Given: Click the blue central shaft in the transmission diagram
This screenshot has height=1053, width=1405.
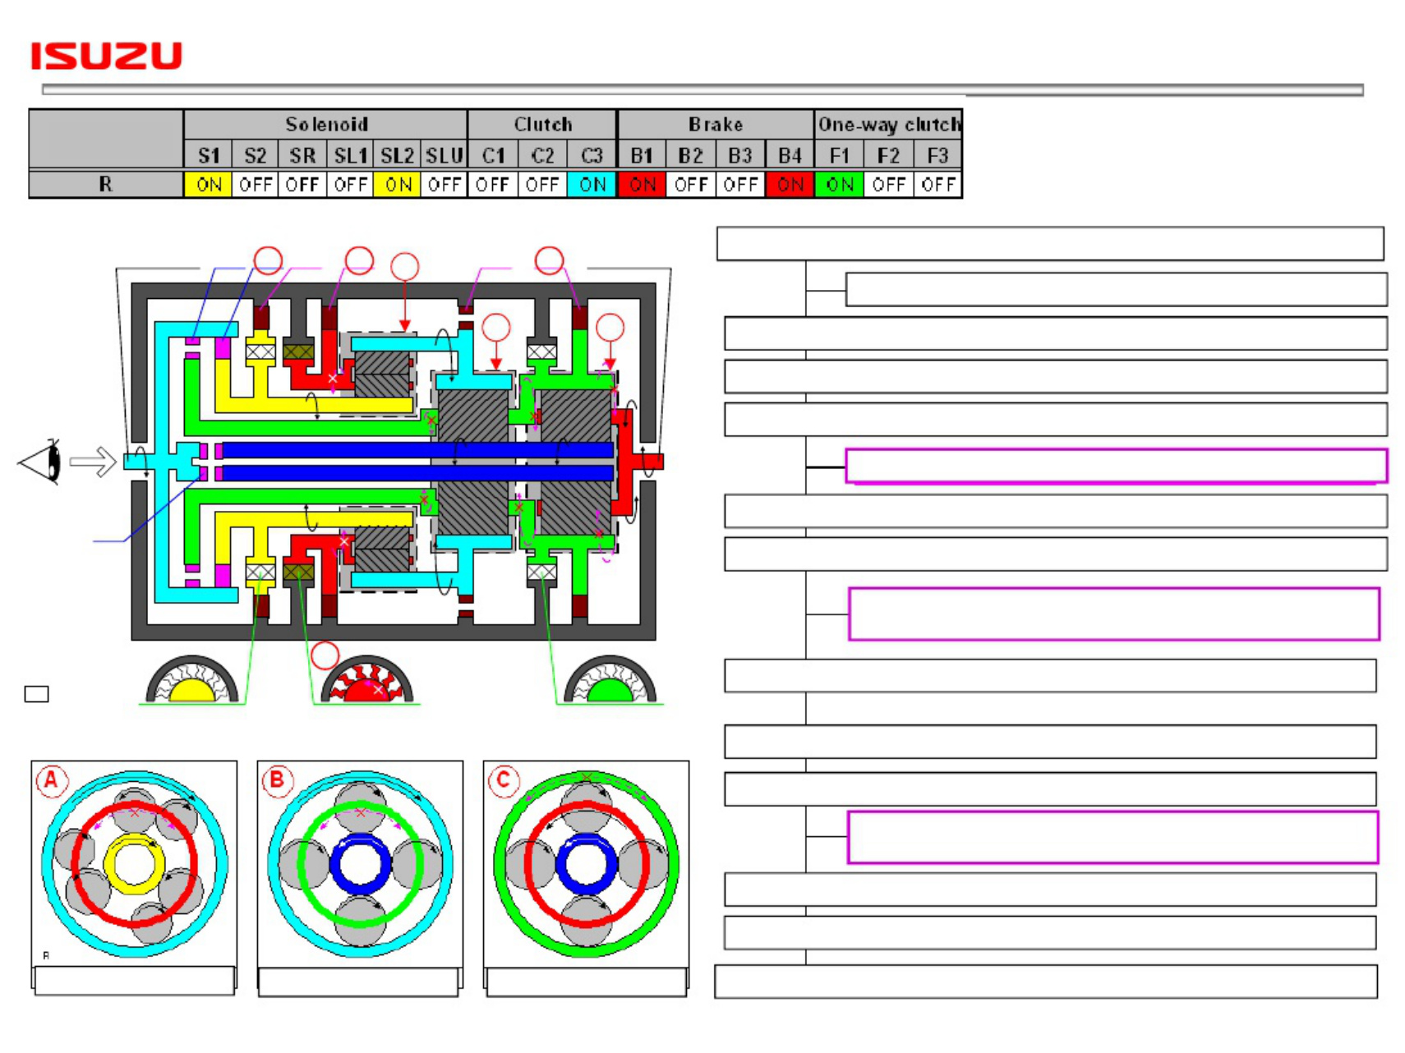Looking at the screenshot, I should (x=417, y=462).
